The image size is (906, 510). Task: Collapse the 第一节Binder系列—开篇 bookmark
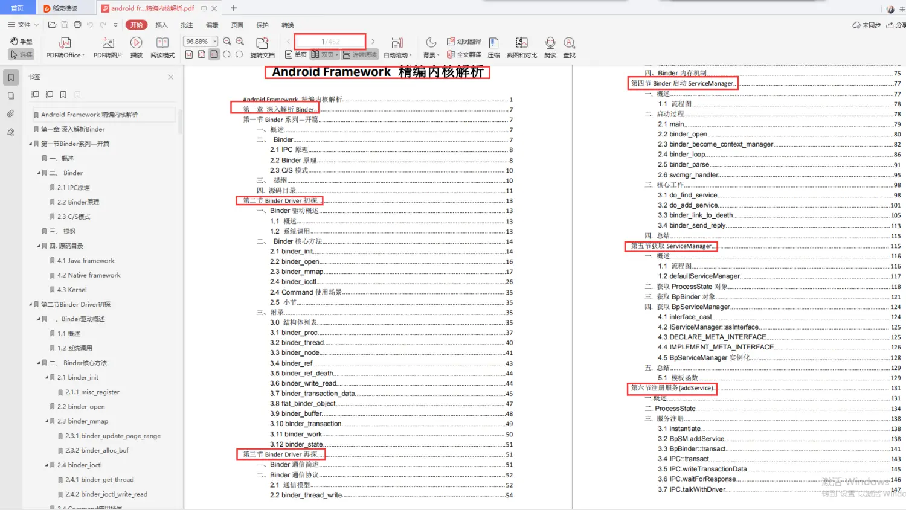[x=31, y=144]
